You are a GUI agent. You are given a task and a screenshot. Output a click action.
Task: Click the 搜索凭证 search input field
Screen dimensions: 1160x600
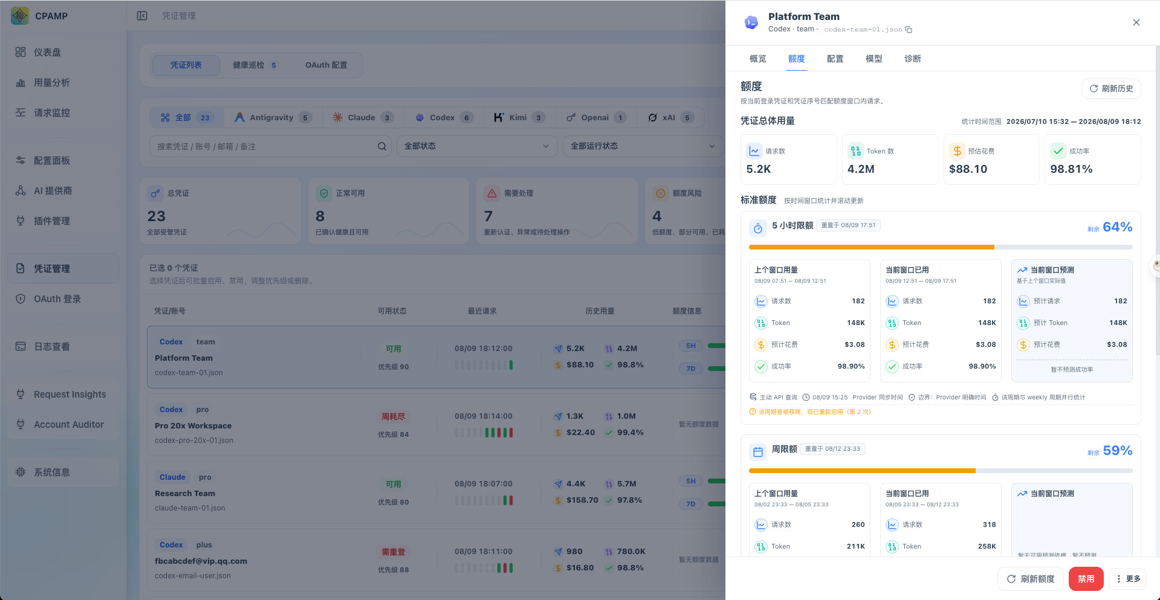pyautogui.click(x=270, y=146)
